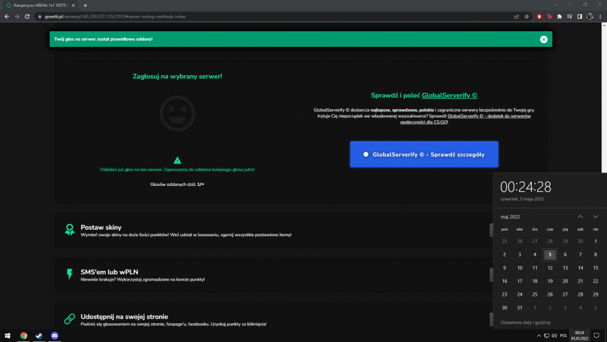Image resolution: width=607 pixels, height=342 pixels.
Task: Click the maj 2022 calendar header
Action: pos(510,217)
